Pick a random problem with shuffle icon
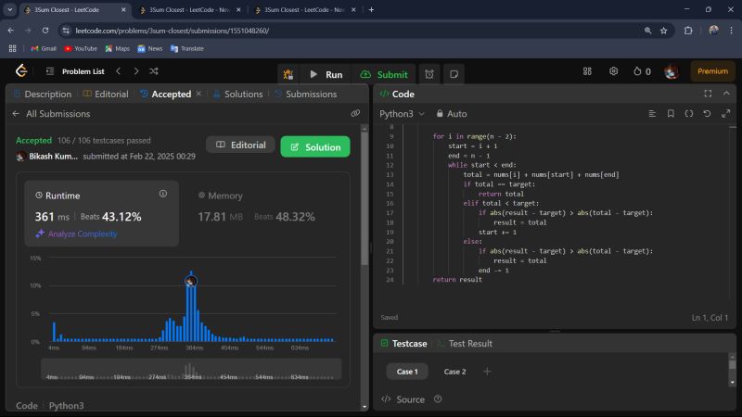 coord(154,71)
